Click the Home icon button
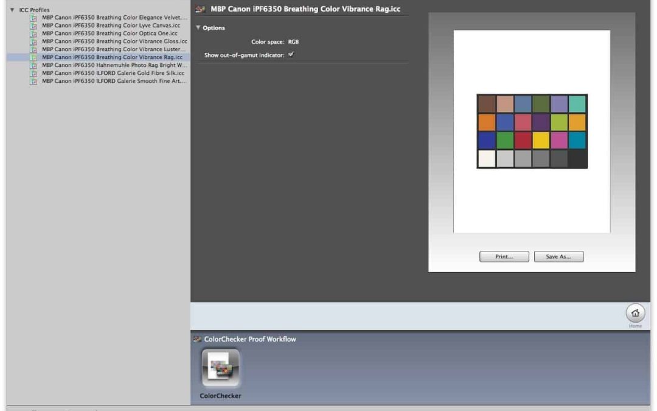This screenshot has height=411, width=657. [x=635, y=313]
